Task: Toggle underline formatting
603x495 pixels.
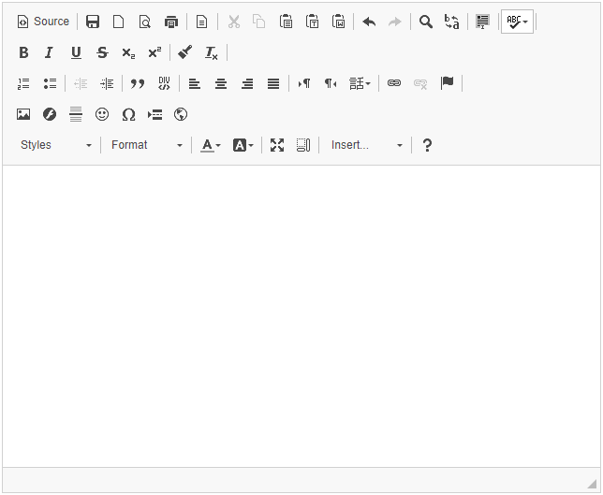Action: 76,52
